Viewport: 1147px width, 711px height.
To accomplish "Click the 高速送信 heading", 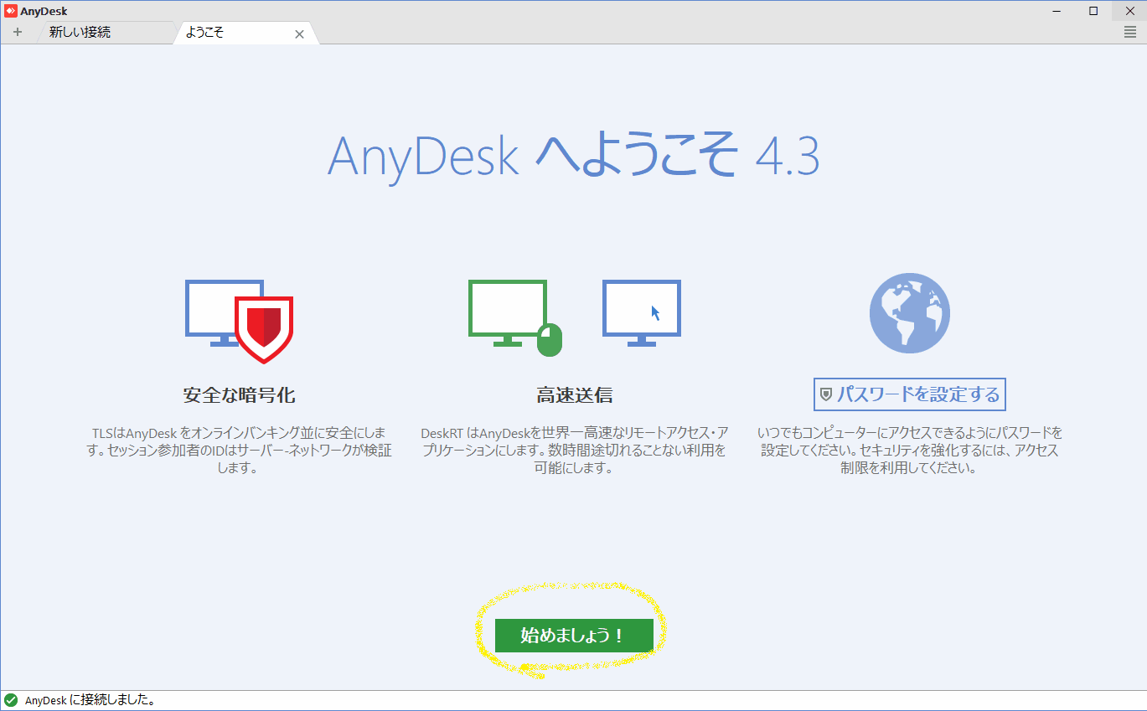I will pos(574,394).
